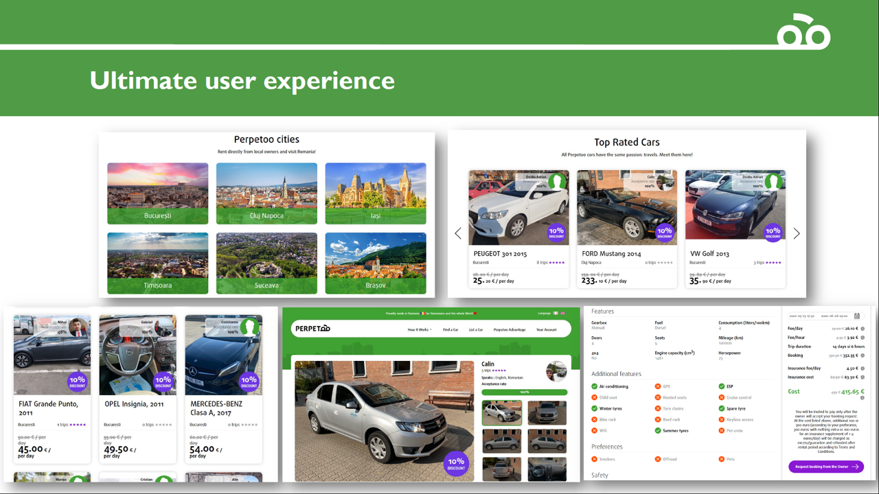Click the info icon next to Fee/day

[x=863, y=329]
